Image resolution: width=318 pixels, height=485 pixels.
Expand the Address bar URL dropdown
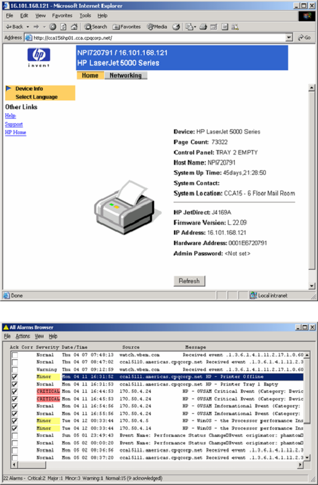(x=289, y=38)
